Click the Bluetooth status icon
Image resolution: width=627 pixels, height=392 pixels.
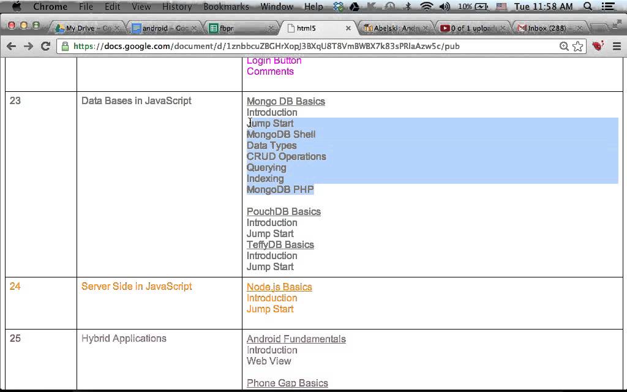click(407, 6)
